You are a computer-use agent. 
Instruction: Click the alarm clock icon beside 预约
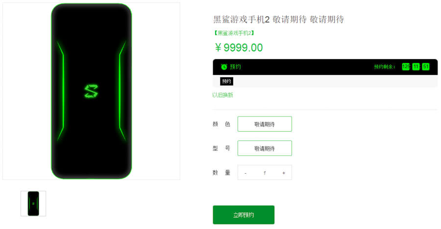(224, 67)
